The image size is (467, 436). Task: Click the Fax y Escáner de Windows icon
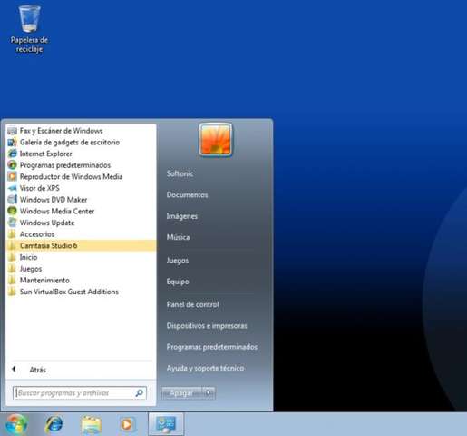13,131
